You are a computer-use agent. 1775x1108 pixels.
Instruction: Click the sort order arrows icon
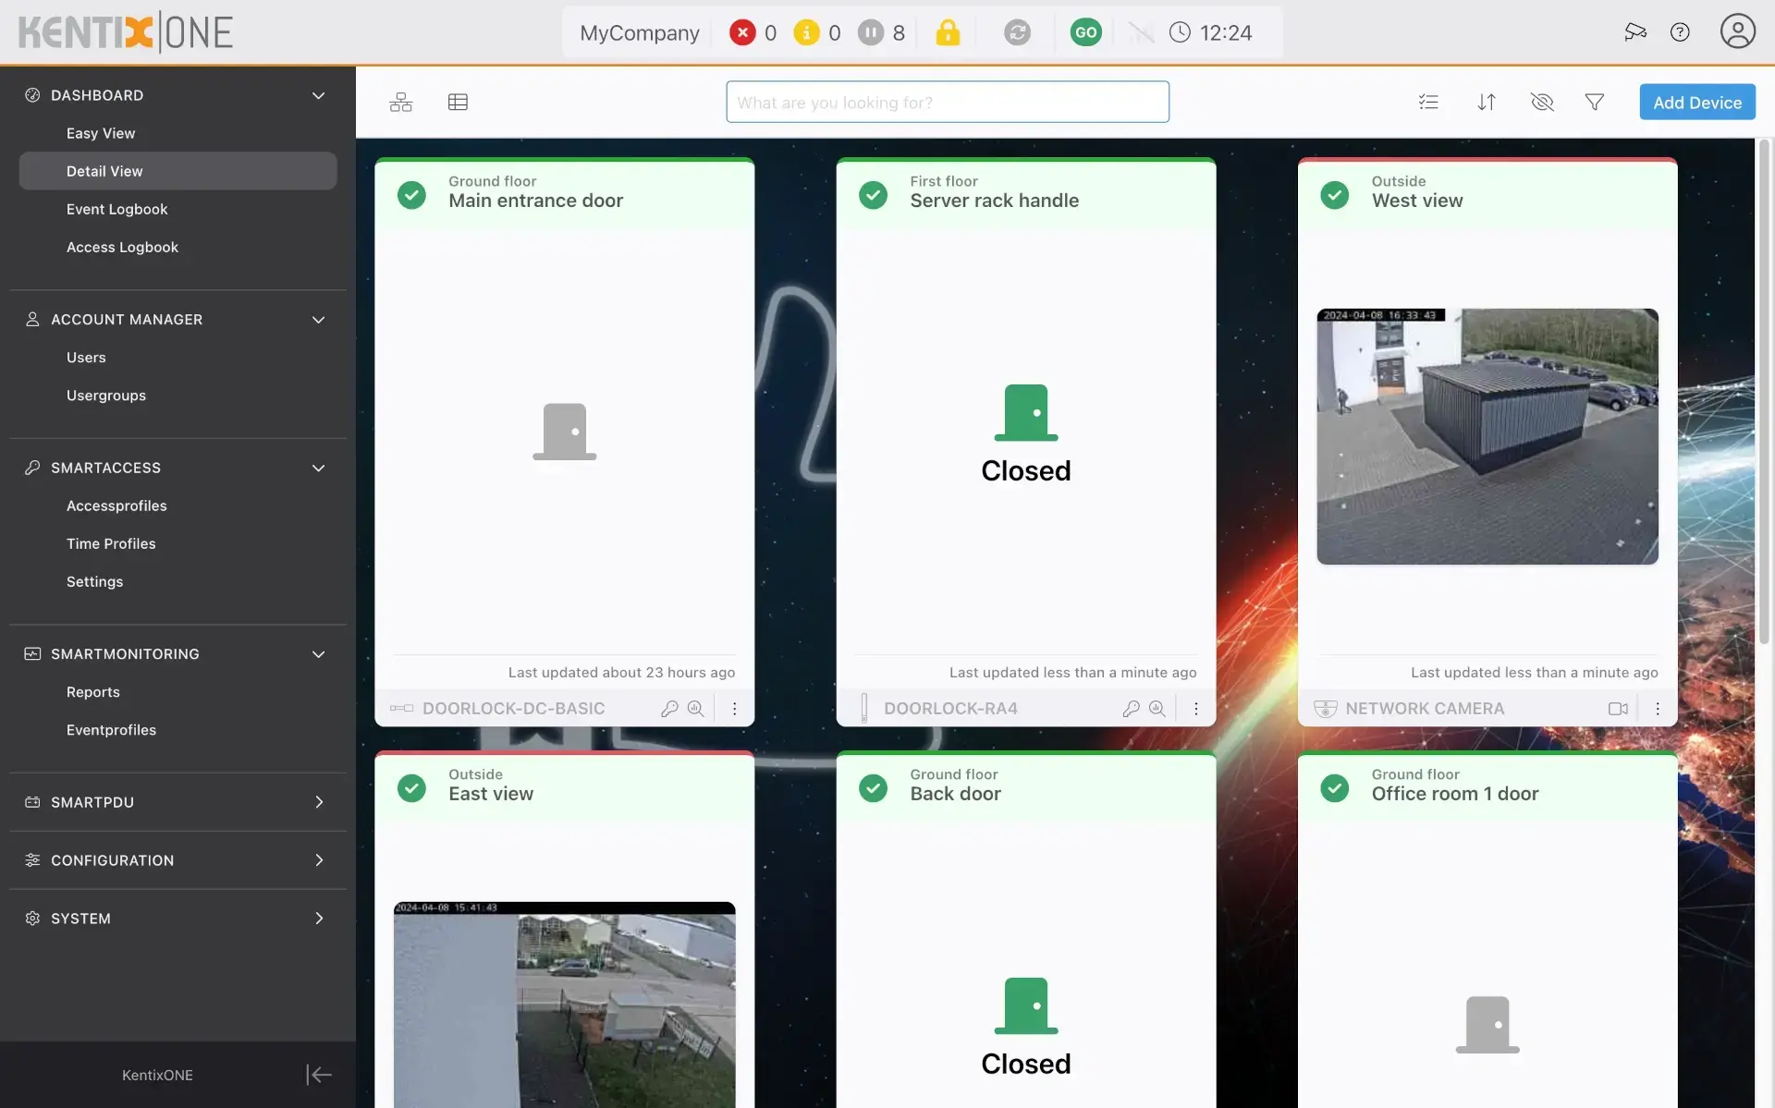[1486, 103]
